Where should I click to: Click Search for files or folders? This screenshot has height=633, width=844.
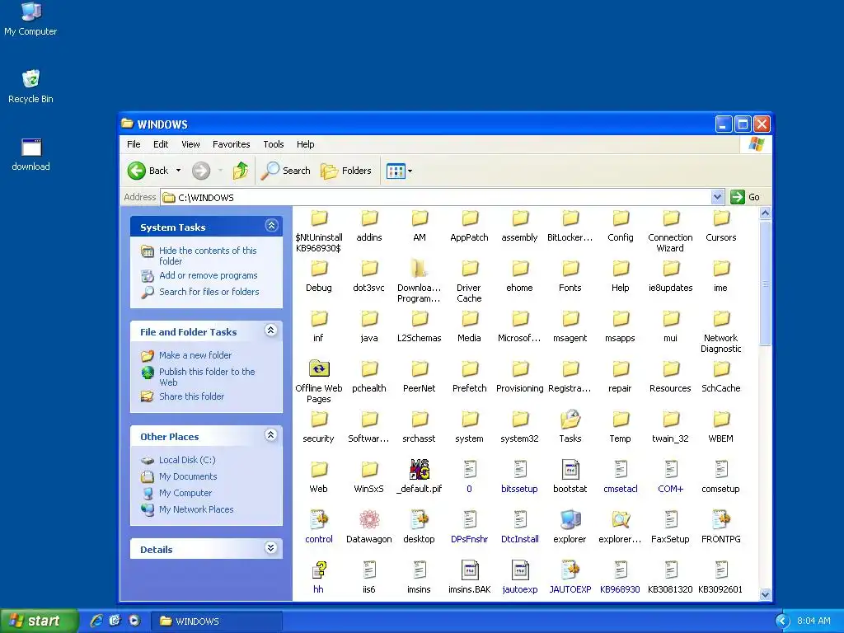(209, 292)
